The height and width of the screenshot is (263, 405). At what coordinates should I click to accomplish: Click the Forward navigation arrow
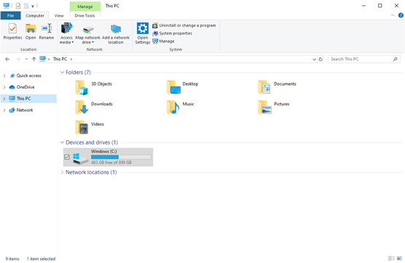[x=17, y=60]
